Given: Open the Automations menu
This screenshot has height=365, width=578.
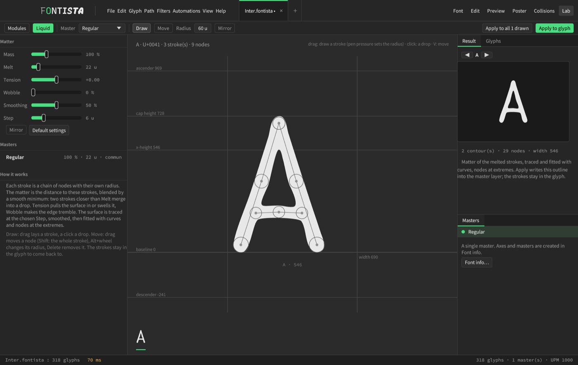Looking at the screenshot, I should point(186,11).
